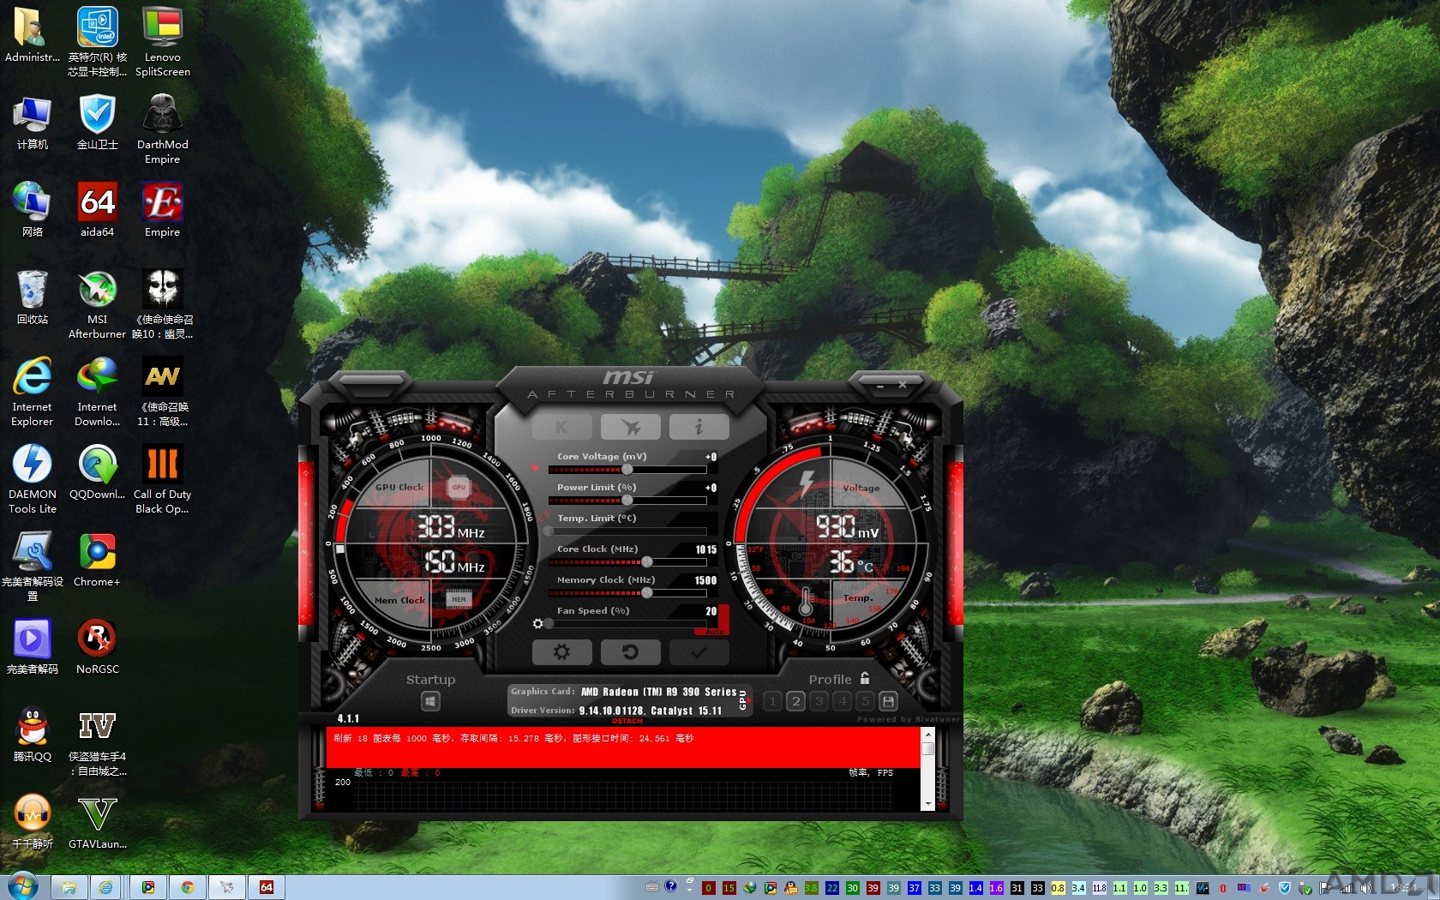The width and height of the screenshot is (1440, 900).
Task: Click the small GPU chip icon on gauge
Action: coord(459,487)
